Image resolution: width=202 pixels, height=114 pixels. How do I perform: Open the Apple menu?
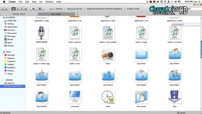click(x=4, y=2)
